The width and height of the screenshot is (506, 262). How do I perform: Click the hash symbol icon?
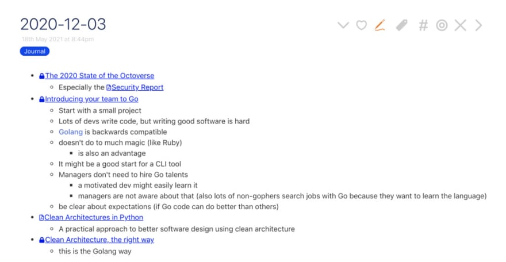coord(423,25)
